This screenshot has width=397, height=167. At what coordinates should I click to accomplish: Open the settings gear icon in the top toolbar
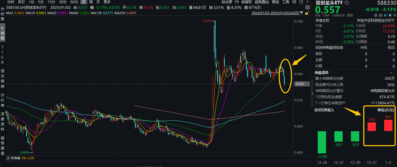point(294,2)
